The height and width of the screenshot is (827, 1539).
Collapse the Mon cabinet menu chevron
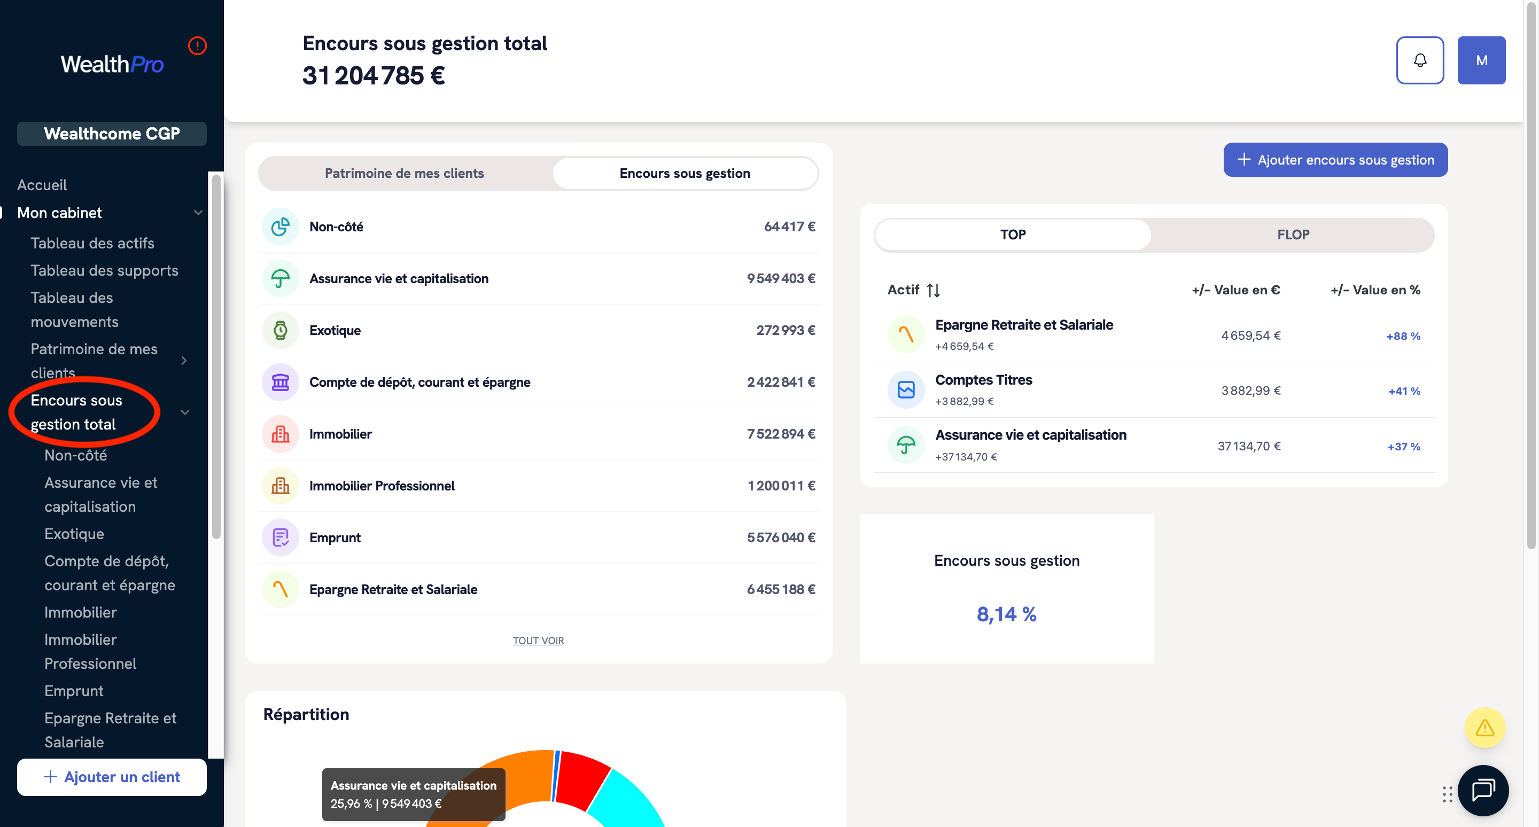click(198, 213)
